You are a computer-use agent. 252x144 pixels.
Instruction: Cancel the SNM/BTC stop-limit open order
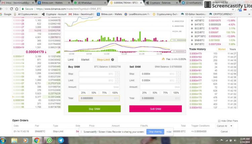point(224,132)
